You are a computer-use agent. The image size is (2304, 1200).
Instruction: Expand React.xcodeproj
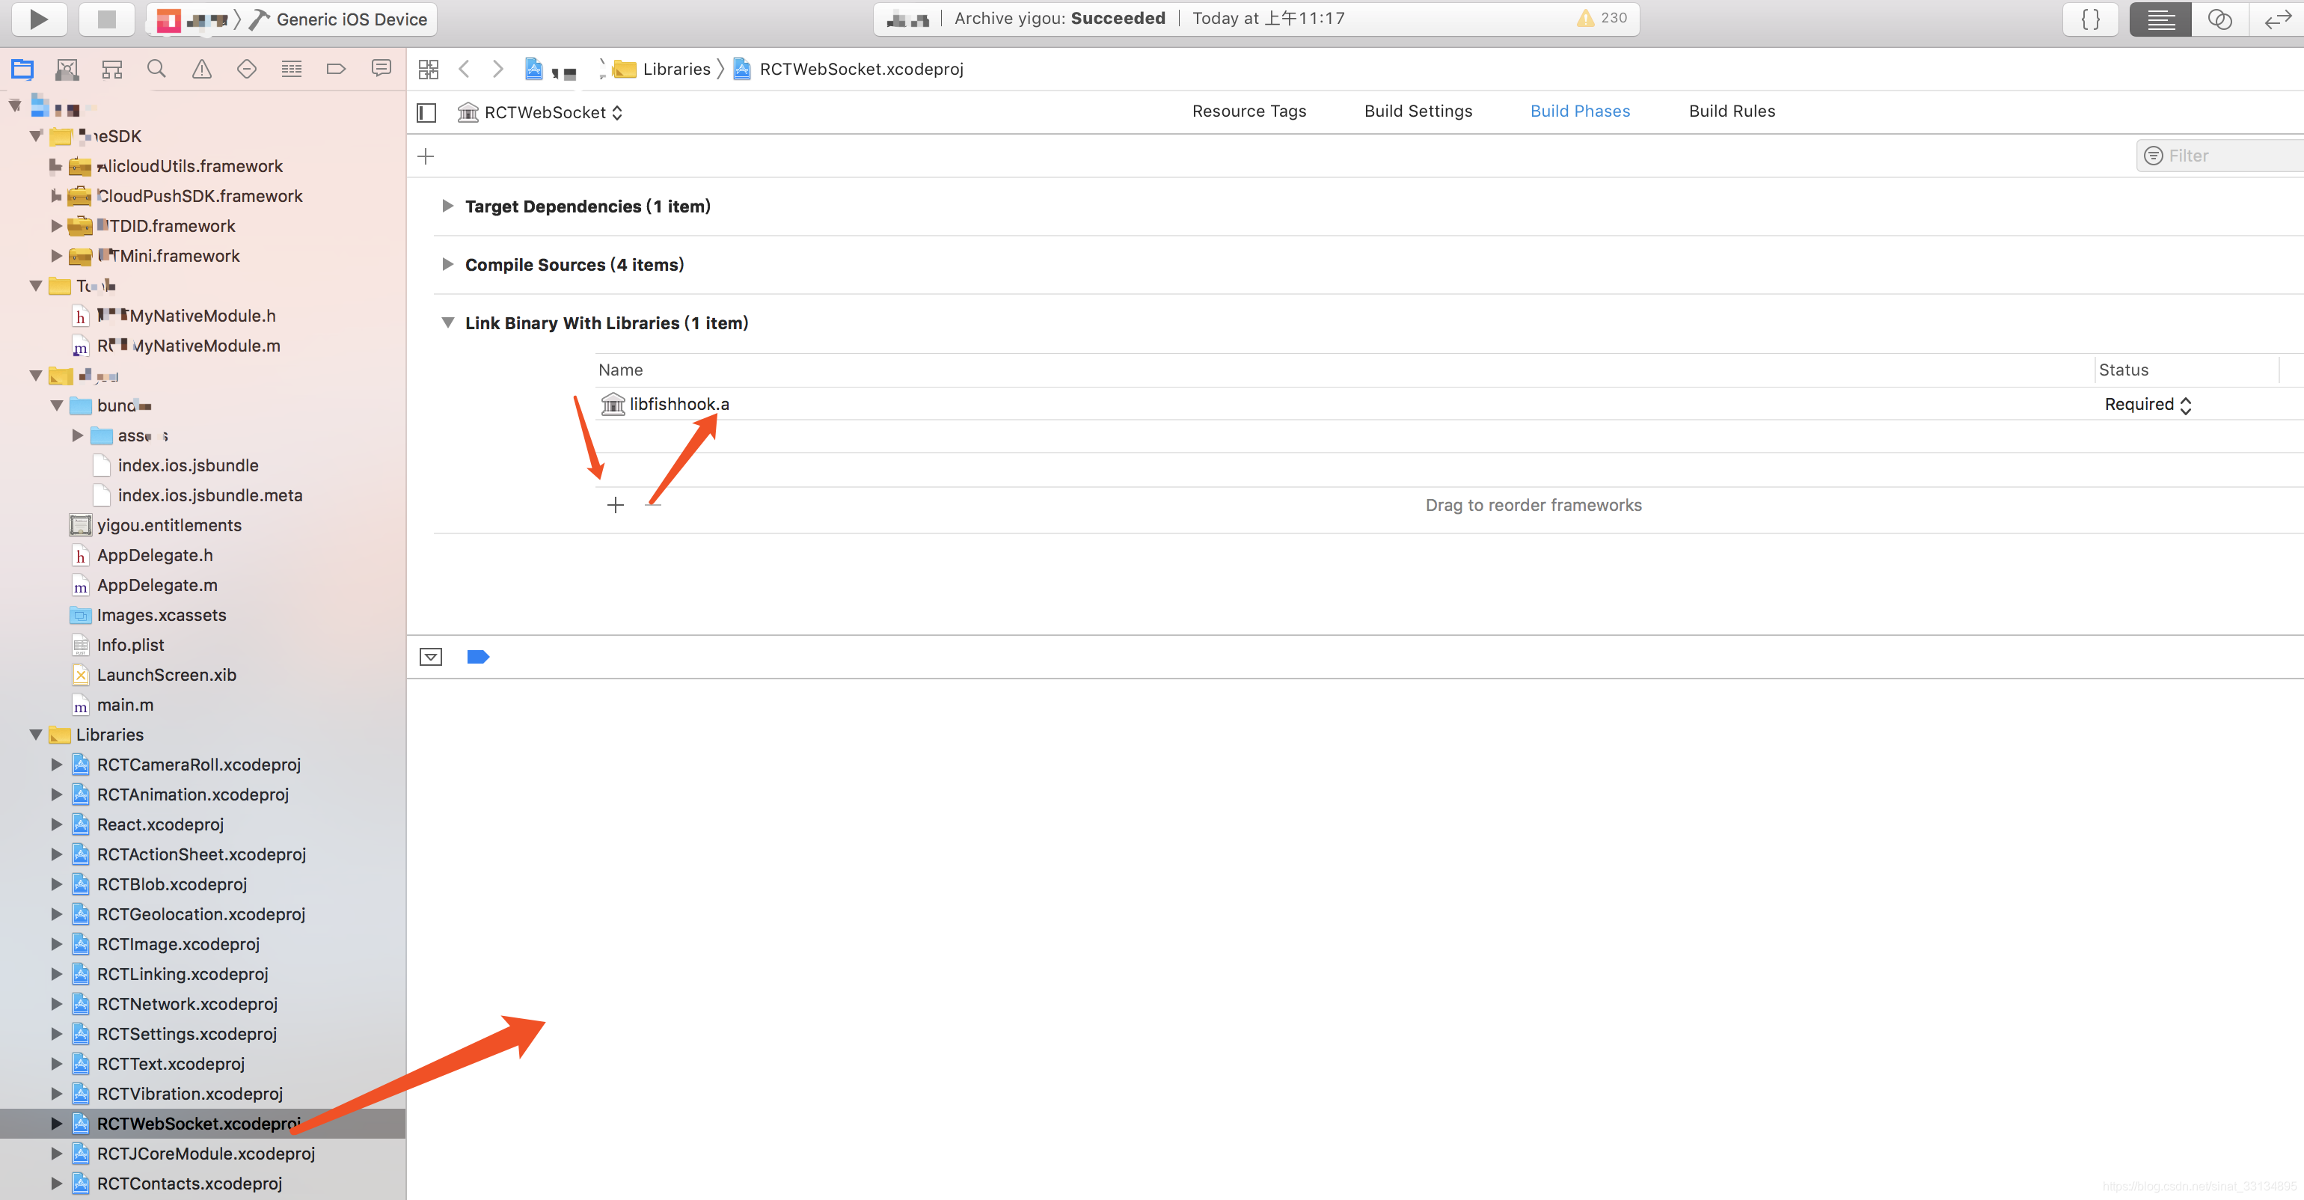pos(56,824)
